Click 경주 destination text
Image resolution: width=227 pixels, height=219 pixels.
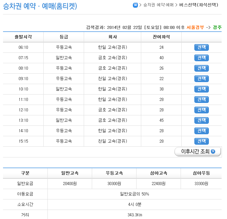(x=217, y=27)
